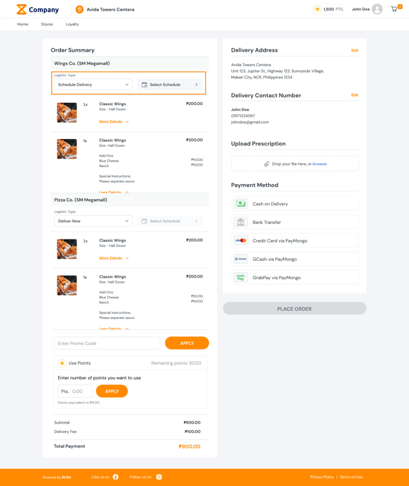Viewport: 409px width, 486px height.
Task: Select Cash on Delivery payment method
Action: pyautogui.click(x=294, y=204)
